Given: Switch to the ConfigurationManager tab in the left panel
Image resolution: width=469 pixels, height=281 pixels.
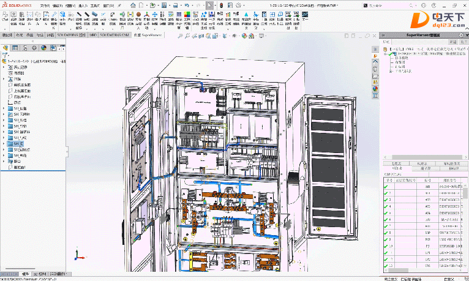Looking at the screenshot, I should click(x=25, y=48).
